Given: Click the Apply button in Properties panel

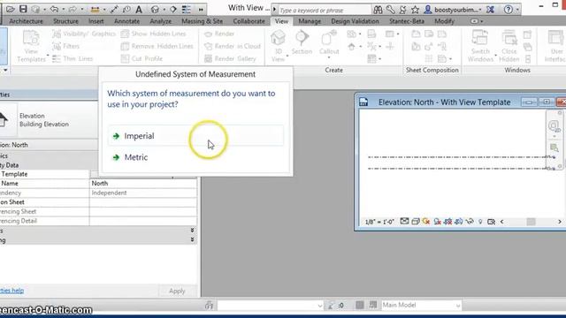Looking at the screenshot, I should point(177,291).
